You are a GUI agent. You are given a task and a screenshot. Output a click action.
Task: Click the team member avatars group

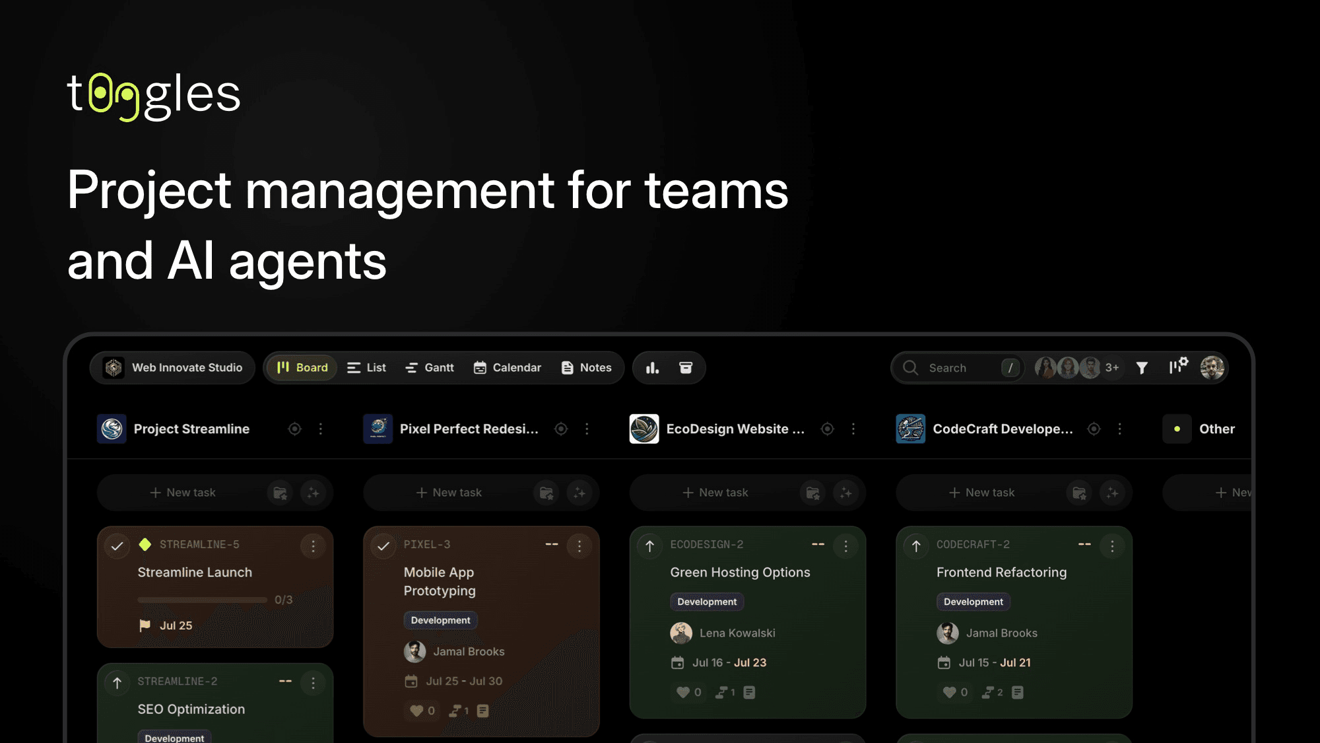click(x=1067, y=368)
